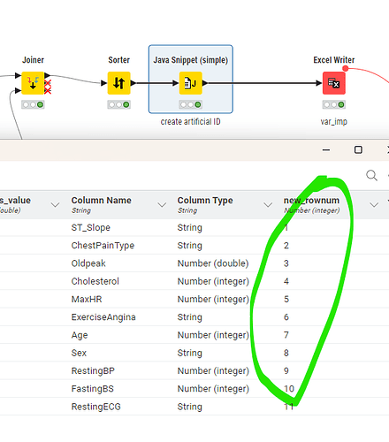Open the table search magnifier icon

pyautogui.click(x=371, y=175)
